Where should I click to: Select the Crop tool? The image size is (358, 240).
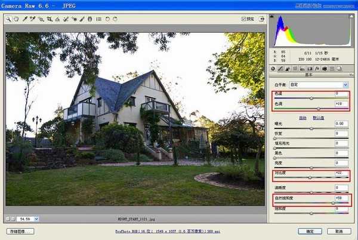coord(50,19)
